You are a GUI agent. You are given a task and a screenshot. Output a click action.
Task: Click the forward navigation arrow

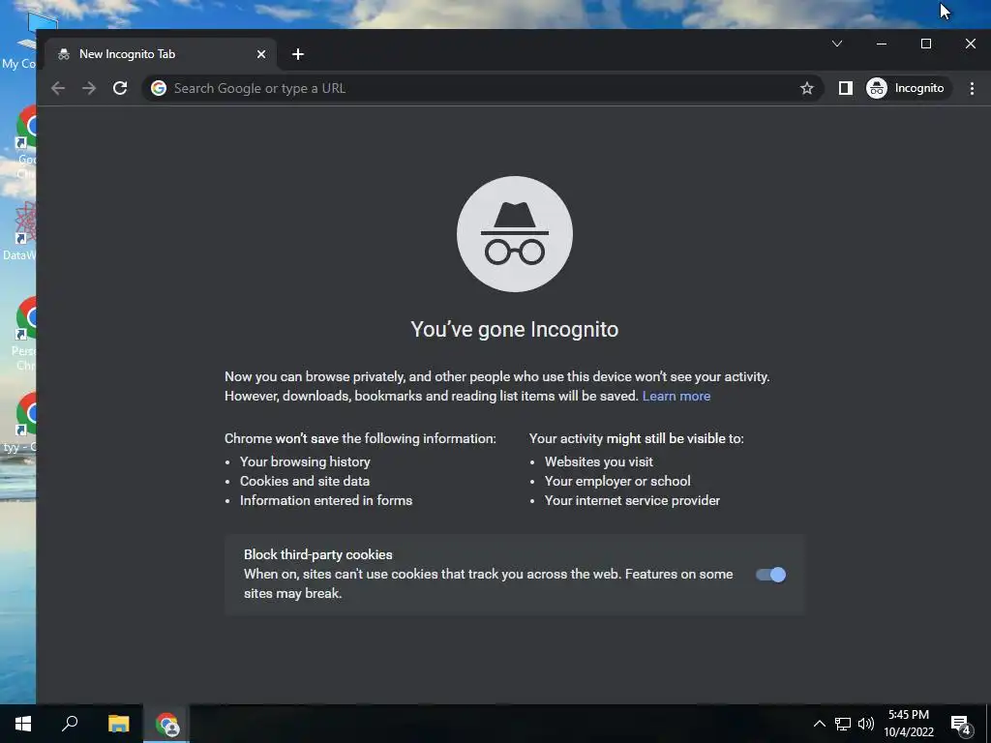point(89,88)
